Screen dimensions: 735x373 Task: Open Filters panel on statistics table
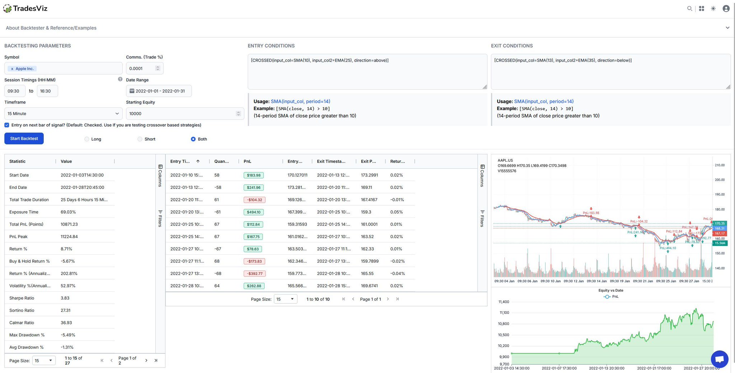click(160, 218)
